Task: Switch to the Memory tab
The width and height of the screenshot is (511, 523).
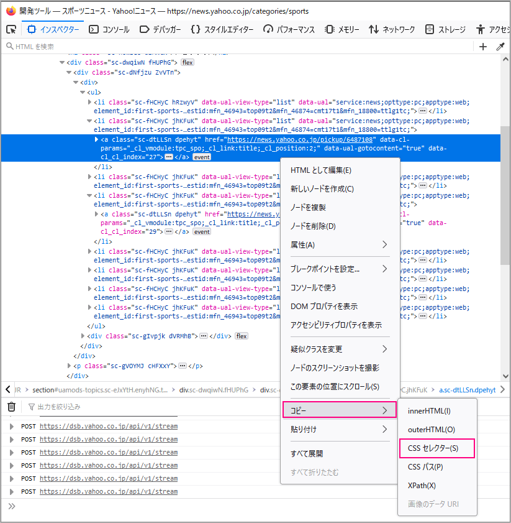Action: pyautogui.click(x=341, y=29)
